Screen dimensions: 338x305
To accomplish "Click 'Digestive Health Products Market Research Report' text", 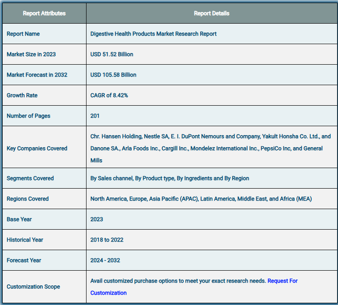I will (153, 34).
